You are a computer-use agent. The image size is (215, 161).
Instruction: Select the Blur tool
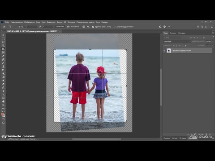coord(3,80)
